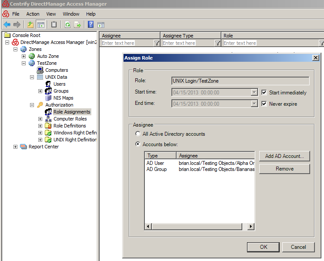324x261 pixels.
Task: Collapse the UNIX Data node
Action: [32, 77]
